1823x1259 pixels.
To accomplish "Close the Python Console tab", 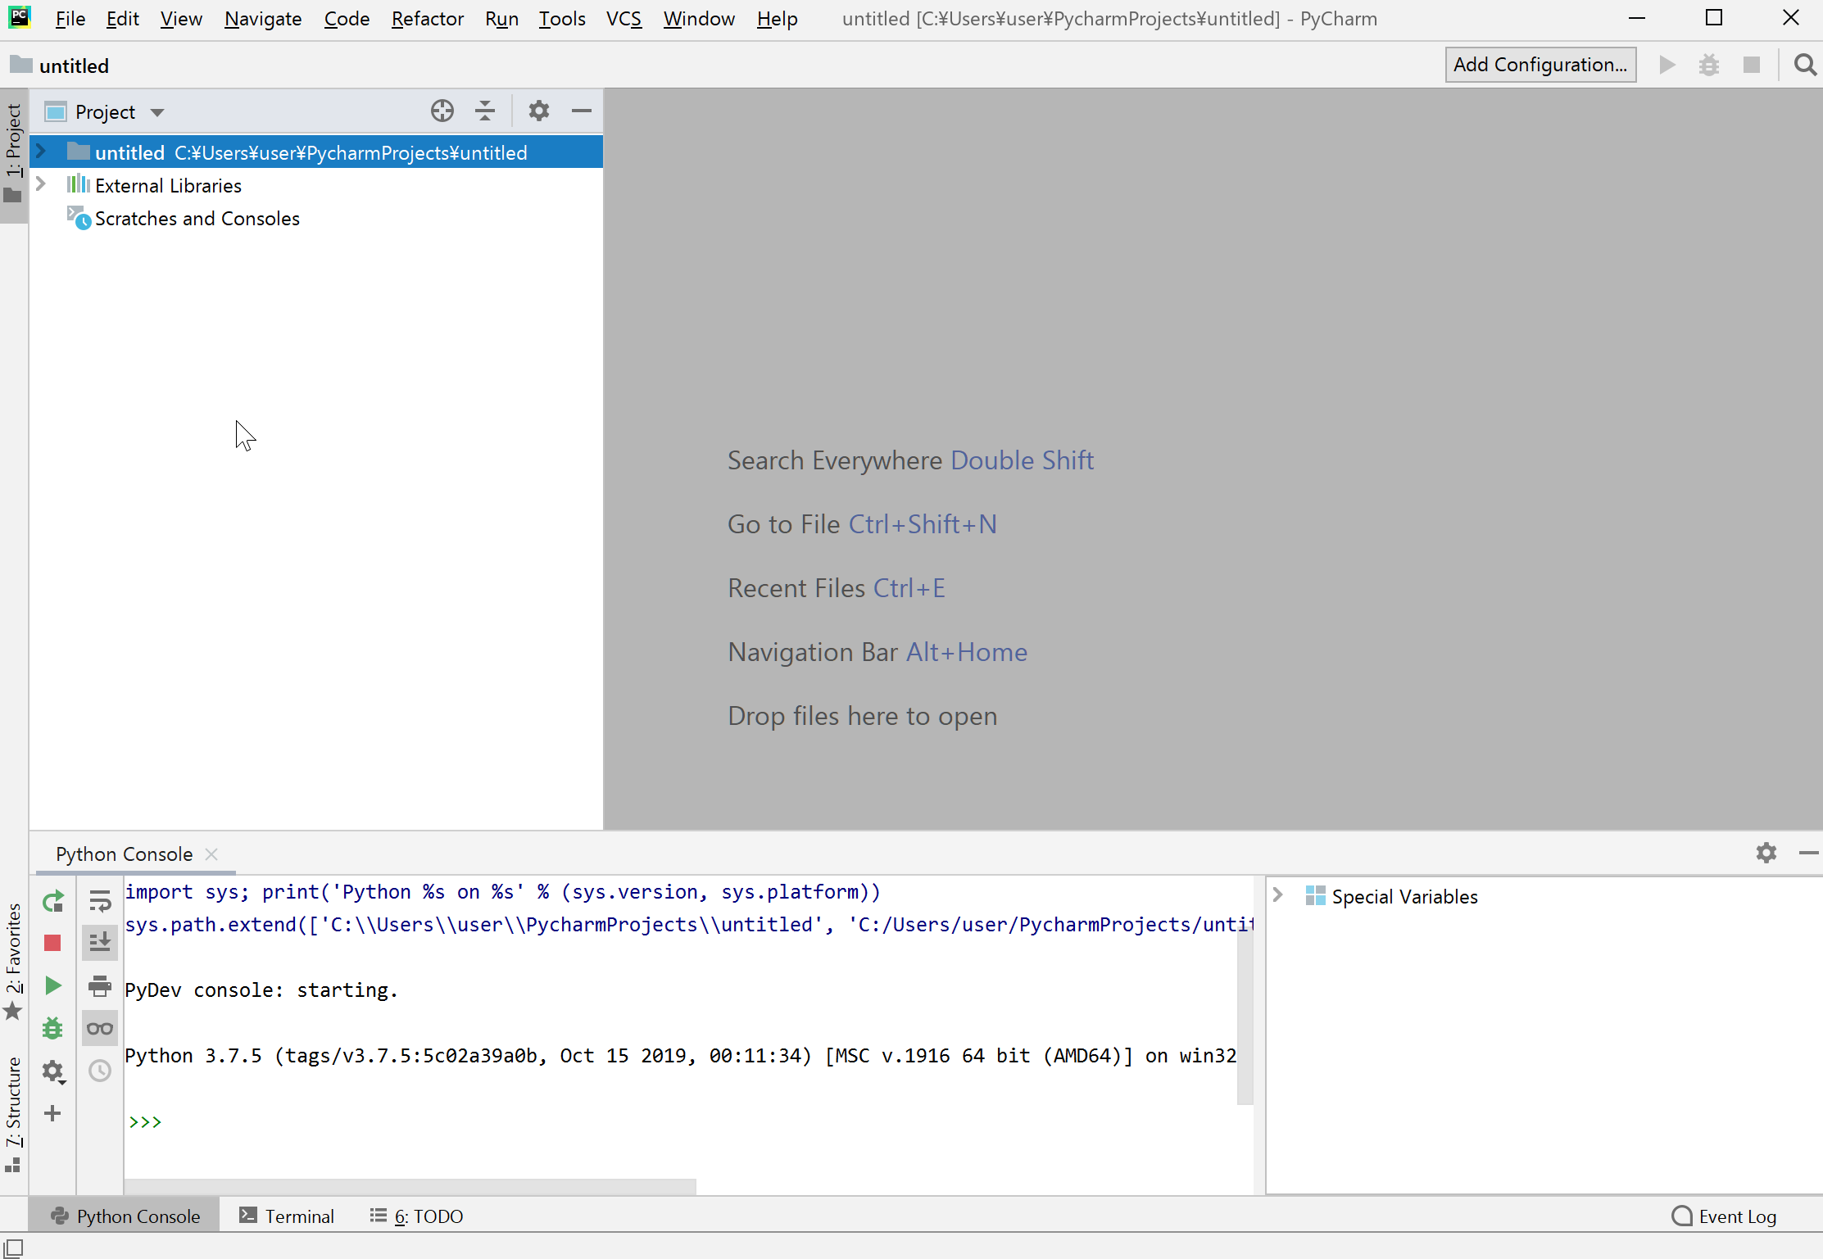I will coord(211,854).
